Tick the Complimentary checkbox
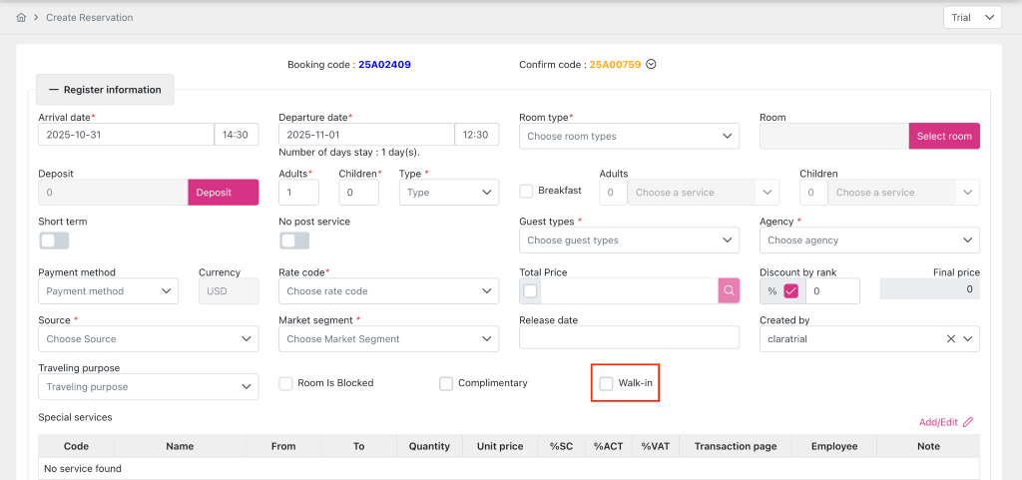The image size is (1022, 480). [446, 383]
